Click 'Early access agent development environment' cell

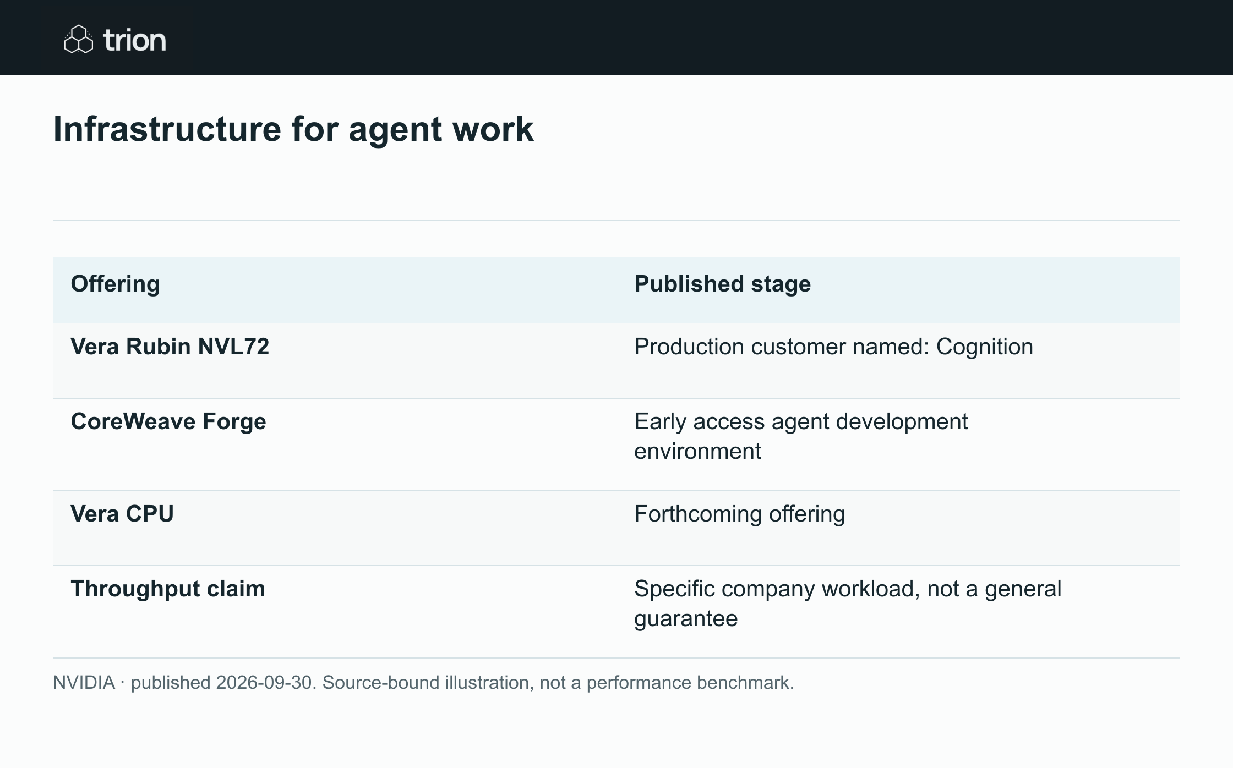[800, 436]
